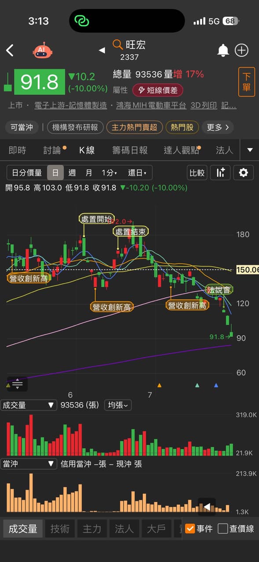Select the bottom 大戶 tab

[156, 529]
